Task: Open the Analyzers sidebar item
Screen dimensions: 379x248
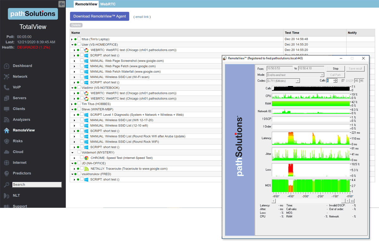Action: pos(26,119)
